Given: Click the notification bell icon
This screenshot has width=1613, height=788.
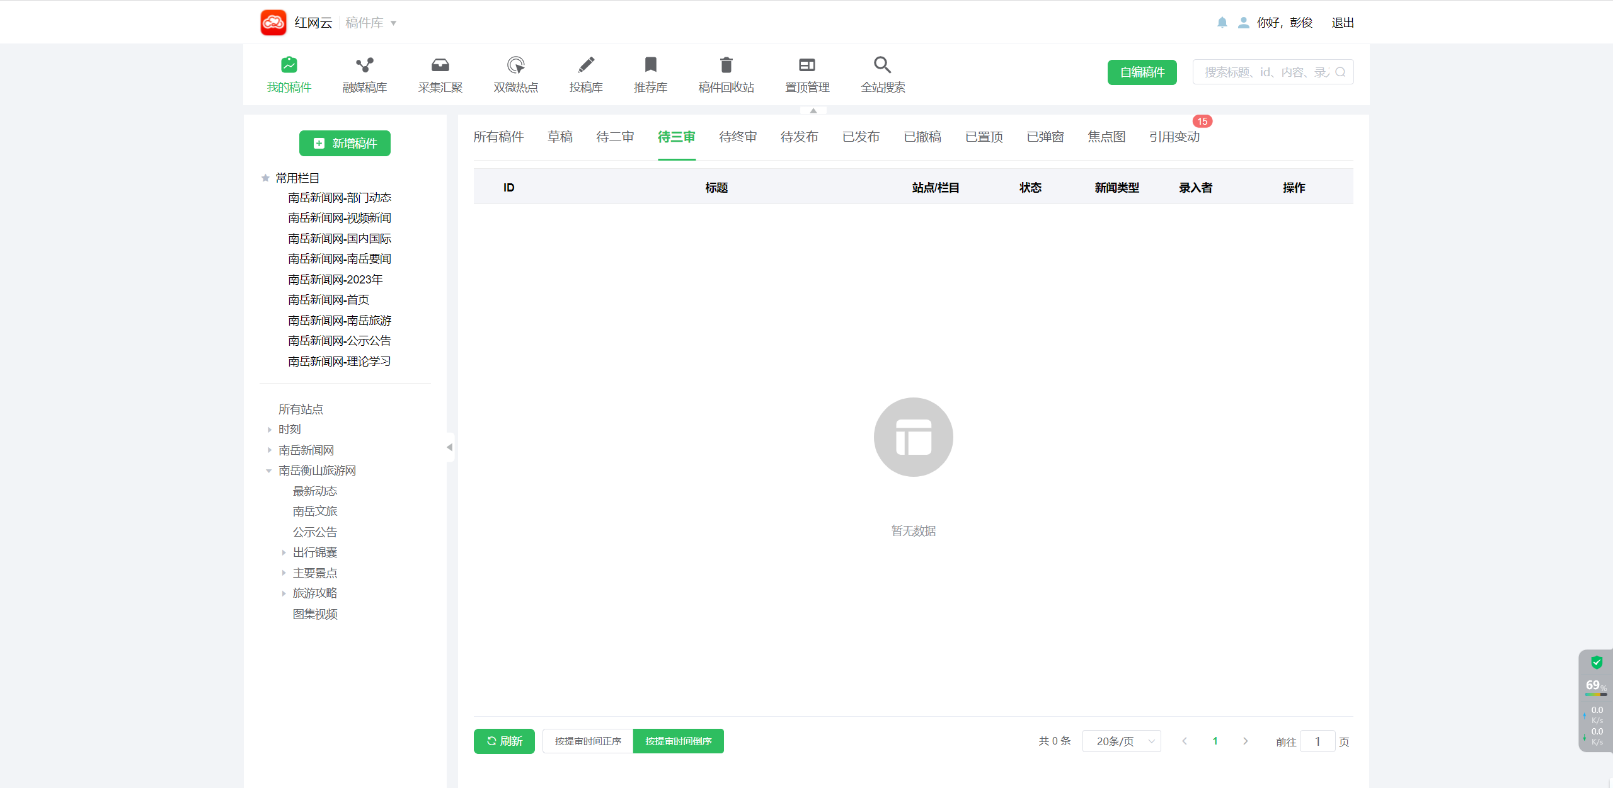Looking at the screenshot, I should click(1222, 23).
